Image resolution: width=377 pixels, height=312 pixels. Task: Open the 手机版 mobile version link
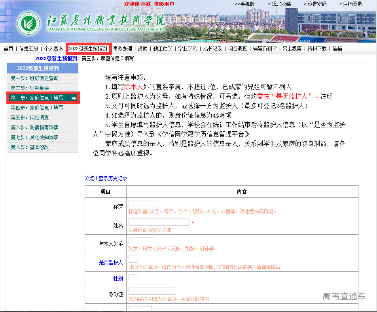point(245,4)
